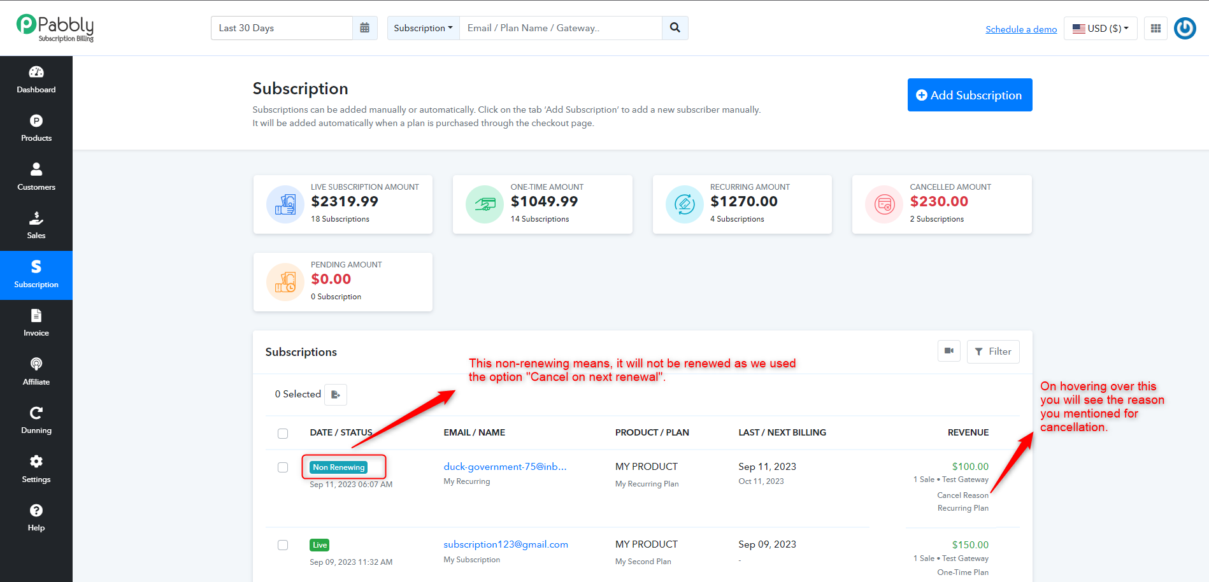Open the apps grid icon
1209x582 pixels.
[1155, 28]
